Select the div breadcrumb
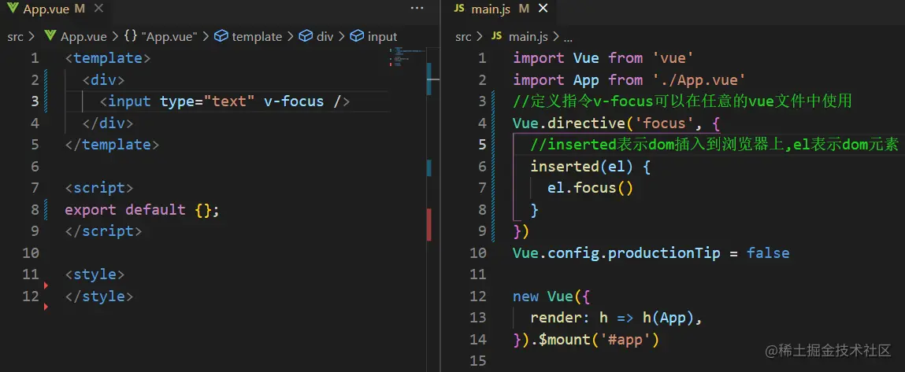Screen dimensions: 905x372 click(325, 36)
